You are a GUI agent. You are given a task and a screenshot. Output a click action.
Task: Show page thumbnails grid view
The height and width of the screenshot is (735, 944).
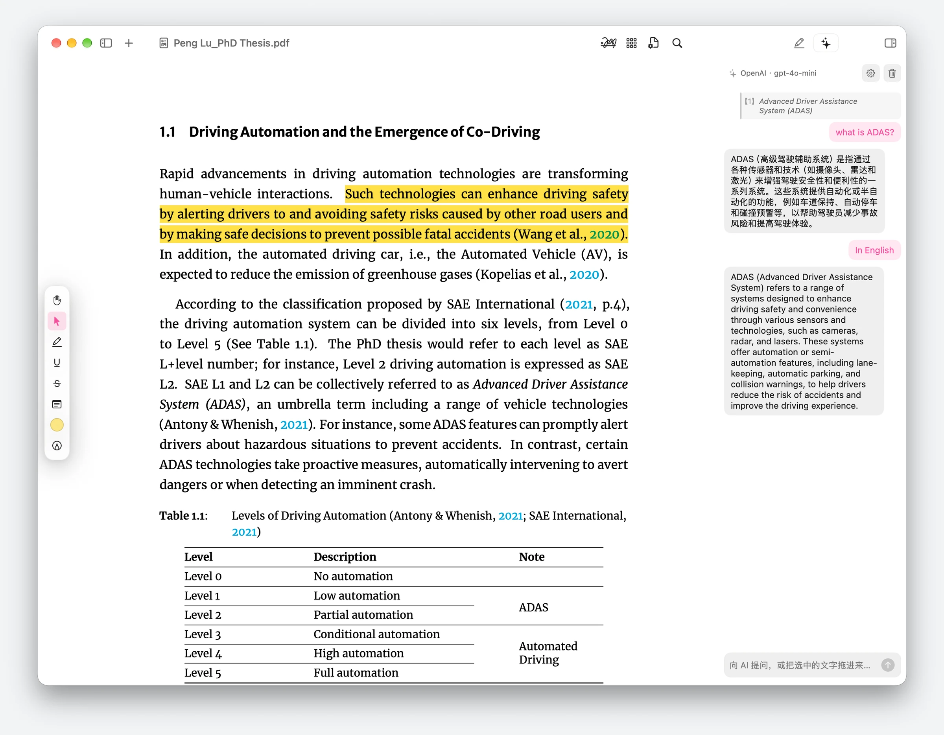631,43
